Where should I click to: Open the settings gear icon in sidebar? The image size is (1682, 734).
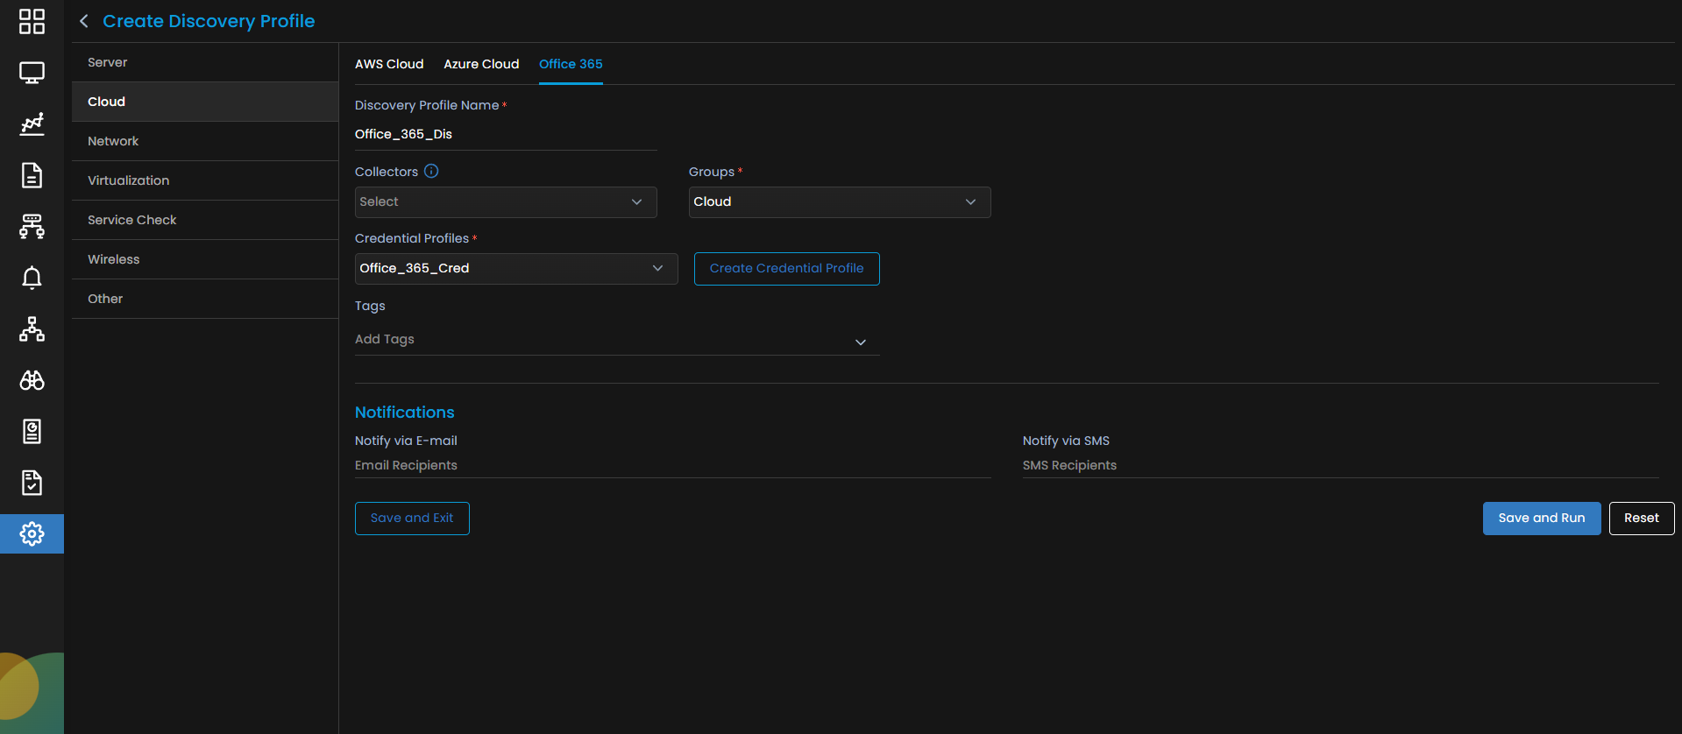(x=32, y=533)
